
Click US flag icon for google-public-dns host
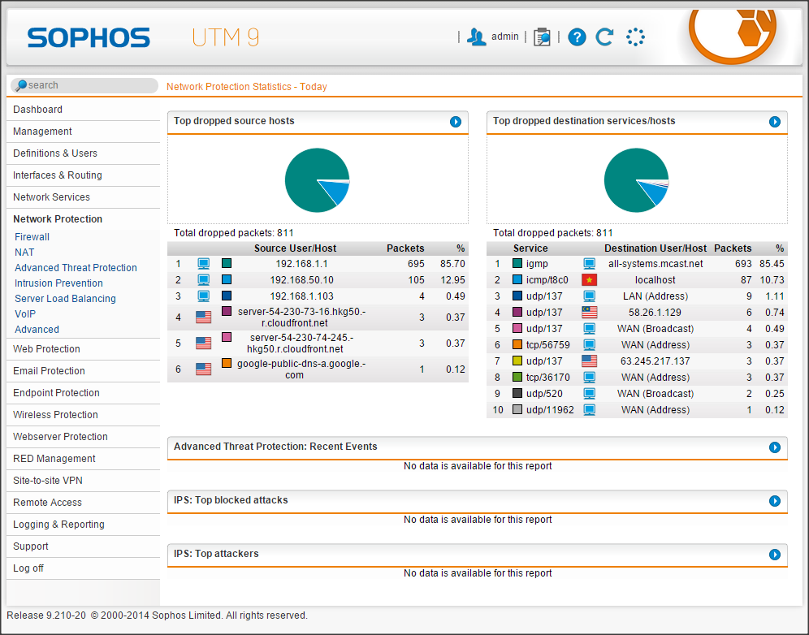point(204,369)
